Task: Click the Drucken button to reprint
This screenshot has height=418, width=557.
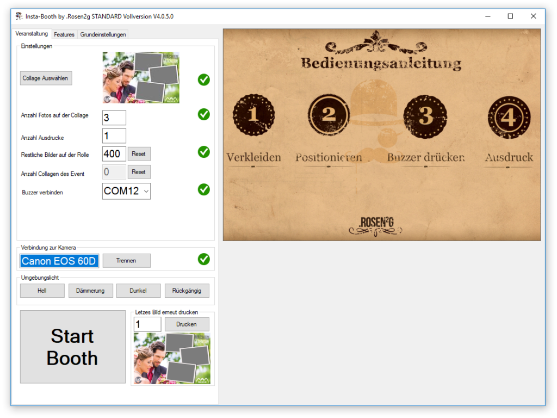Action: [x=187, y=324]
